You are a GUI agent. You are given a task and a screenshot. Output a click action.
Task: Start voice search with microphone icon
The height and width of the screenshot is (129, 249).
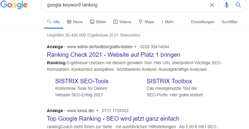click(226, 5)
